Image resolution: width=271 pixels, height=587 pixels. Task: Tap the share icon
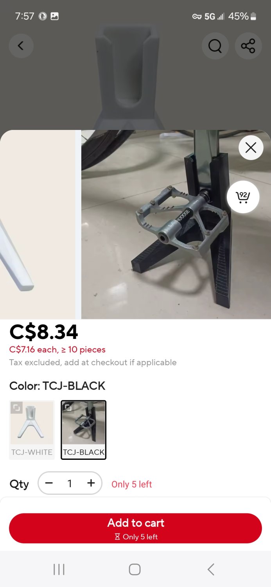[x=248, y=46]
